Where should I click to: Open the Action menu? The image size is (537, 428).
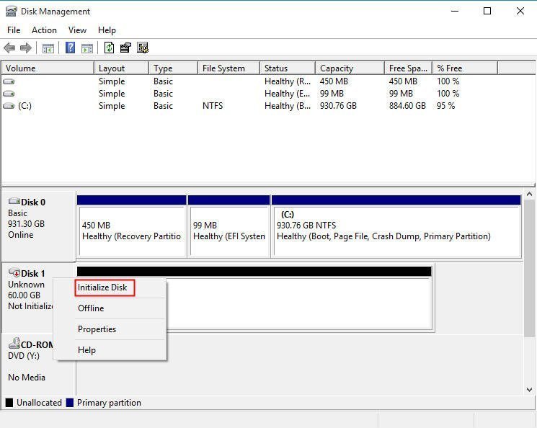(44, 30)
